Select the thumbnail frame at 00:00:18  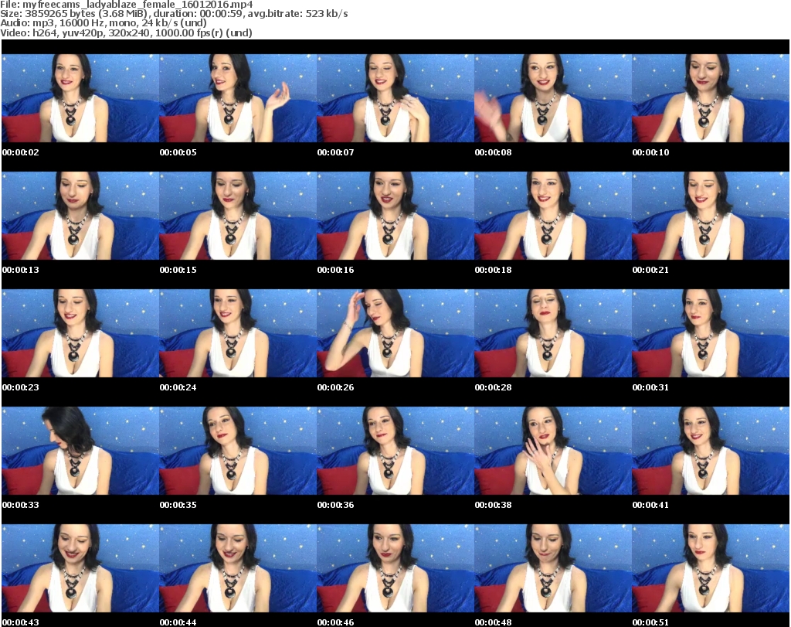click(553, 216)
